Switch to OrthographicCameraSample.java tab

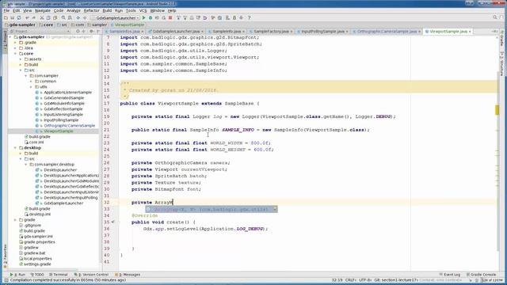tap(387, 32)
